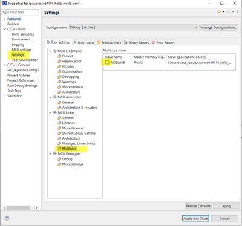
Task: Open Debug under MCU Debugger
Action: tap(67, 159)
